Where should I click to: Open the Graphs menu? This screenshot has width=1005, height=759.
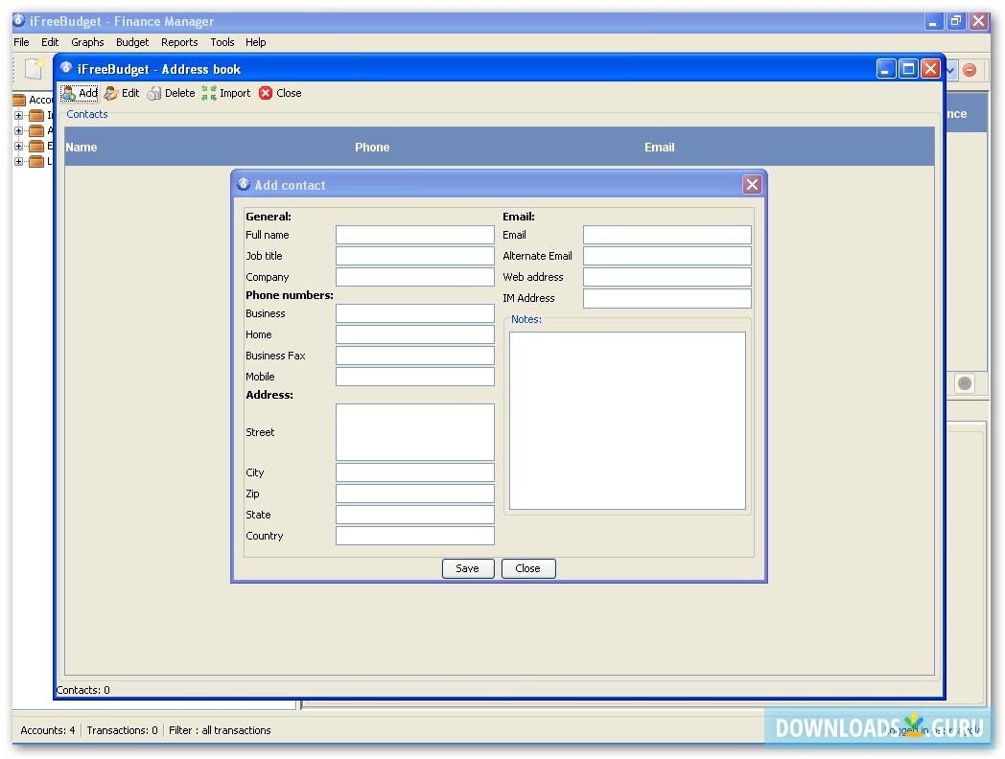tap(87, 42)
